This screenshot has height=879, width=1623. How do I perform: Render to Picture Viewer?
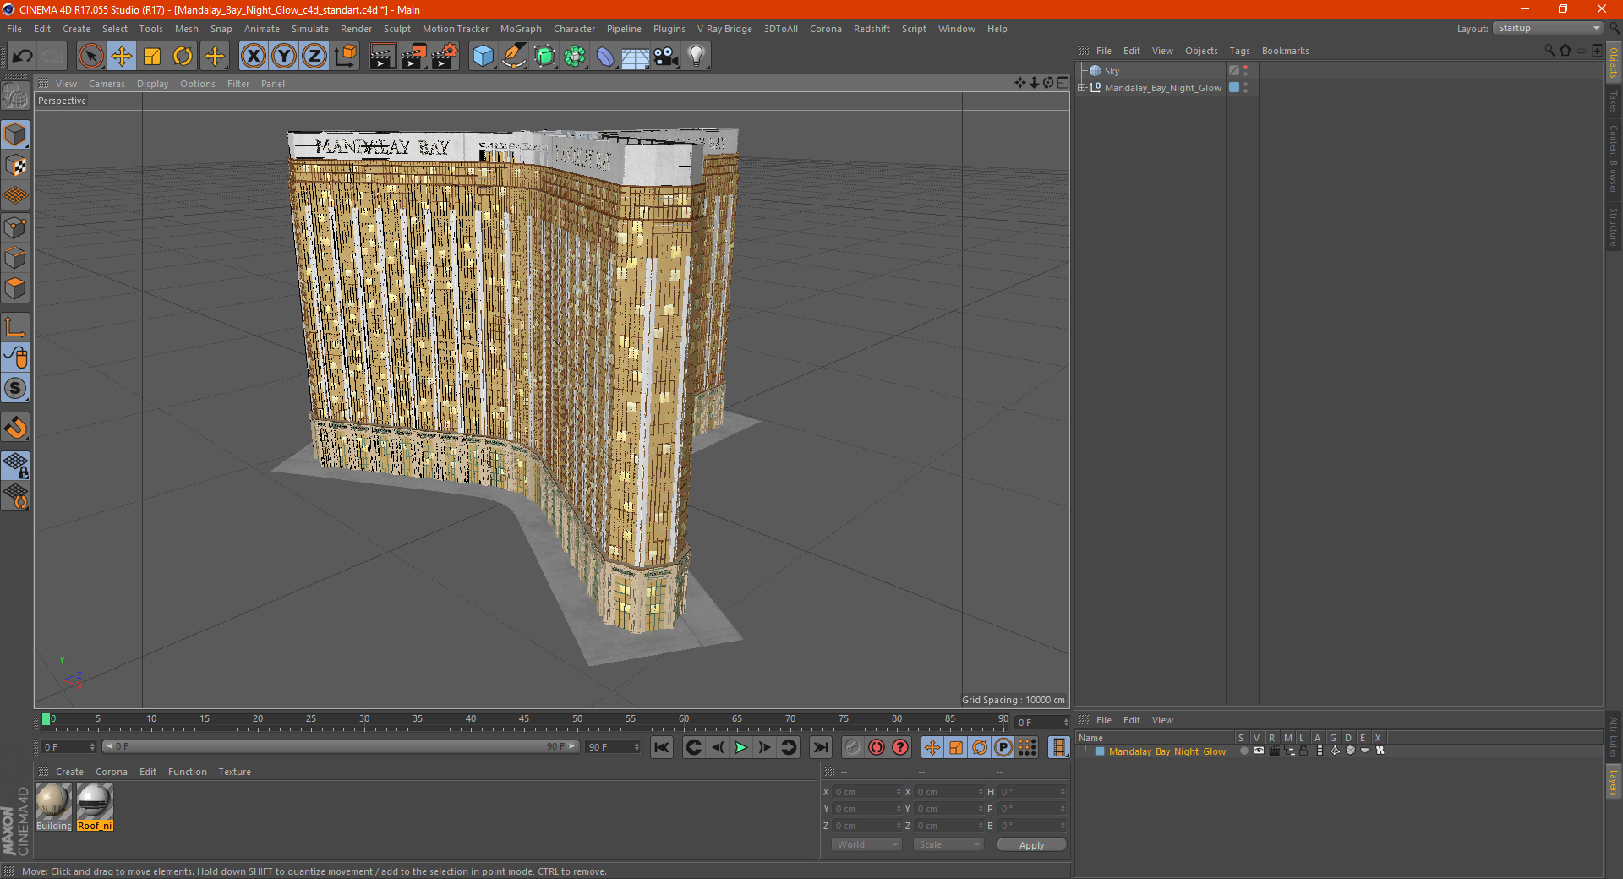tap(413, 57)
